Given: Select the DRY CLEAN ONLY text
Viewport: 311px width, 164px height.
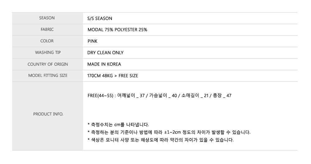Looking at the screenshot, I should pos(105,53).
